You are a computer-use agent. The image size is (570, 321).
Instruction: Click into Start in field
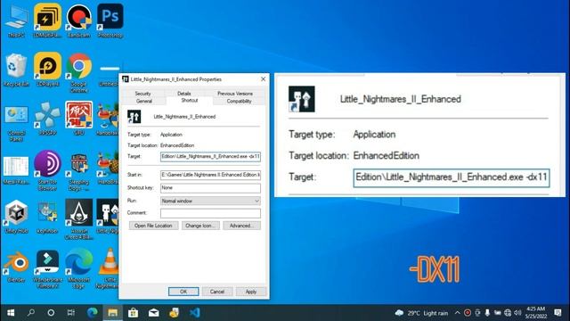point(210,175)
